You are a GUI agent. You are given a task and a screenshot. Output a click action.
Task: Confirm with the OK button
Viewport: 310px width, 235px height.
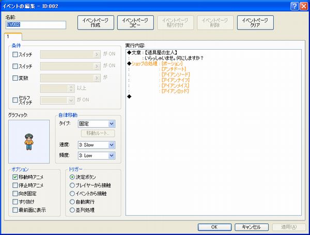215,227
